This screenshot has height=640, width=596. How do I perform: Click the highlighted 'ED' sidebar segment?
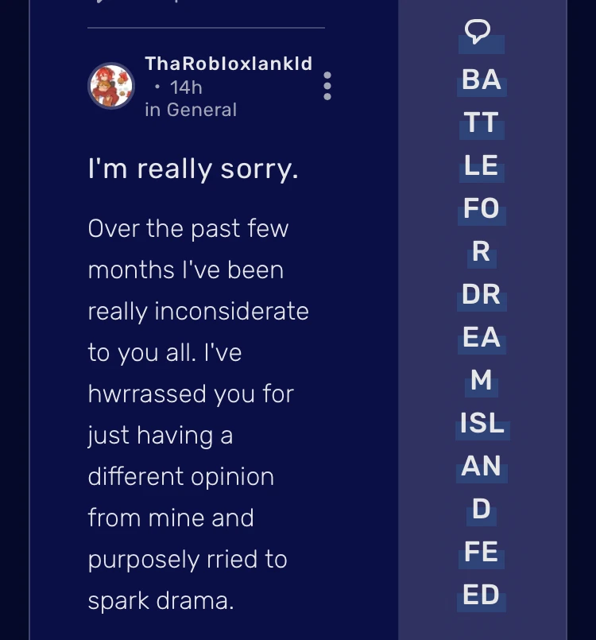479,595
